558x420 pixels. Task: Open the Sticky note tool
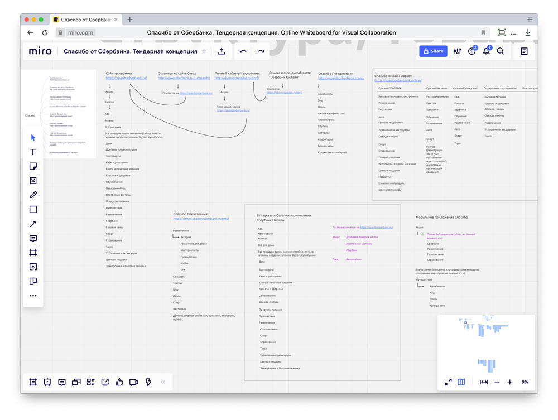(x=33, y=166)
